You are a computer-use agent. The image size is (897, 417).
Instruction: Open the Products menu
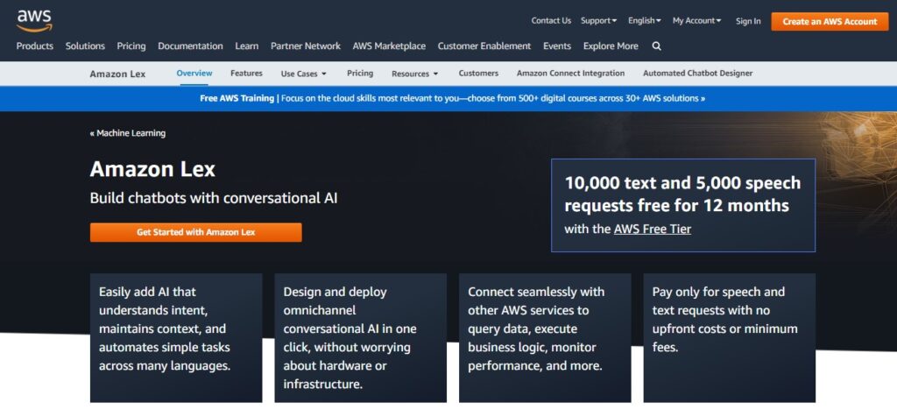(x=35, y=46)
